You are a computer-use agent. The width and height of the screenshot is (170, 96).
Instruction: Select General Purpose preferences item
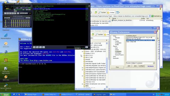[x=119, y=55]
